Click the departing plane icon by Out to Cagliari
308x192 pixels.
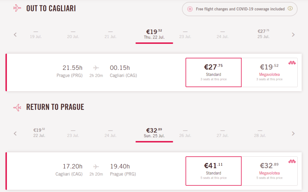point(17,8)
